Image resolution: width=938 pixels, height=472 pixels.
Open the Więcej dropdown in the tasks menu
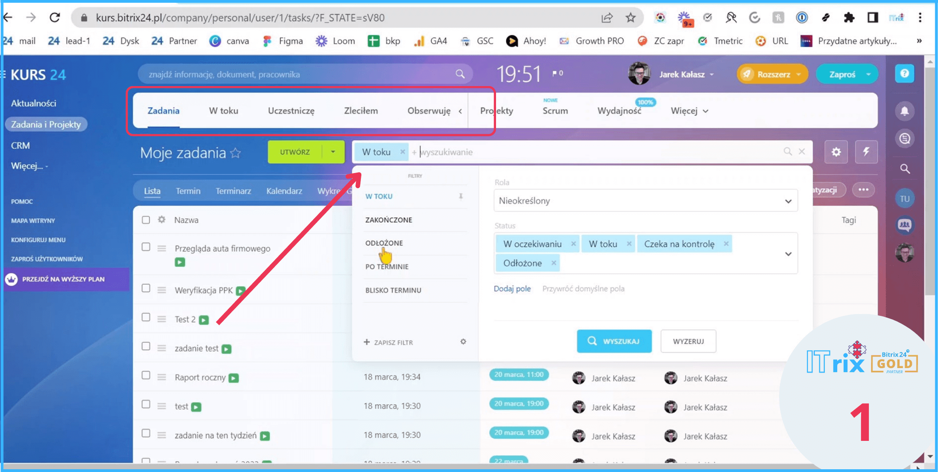pos(689,111)
